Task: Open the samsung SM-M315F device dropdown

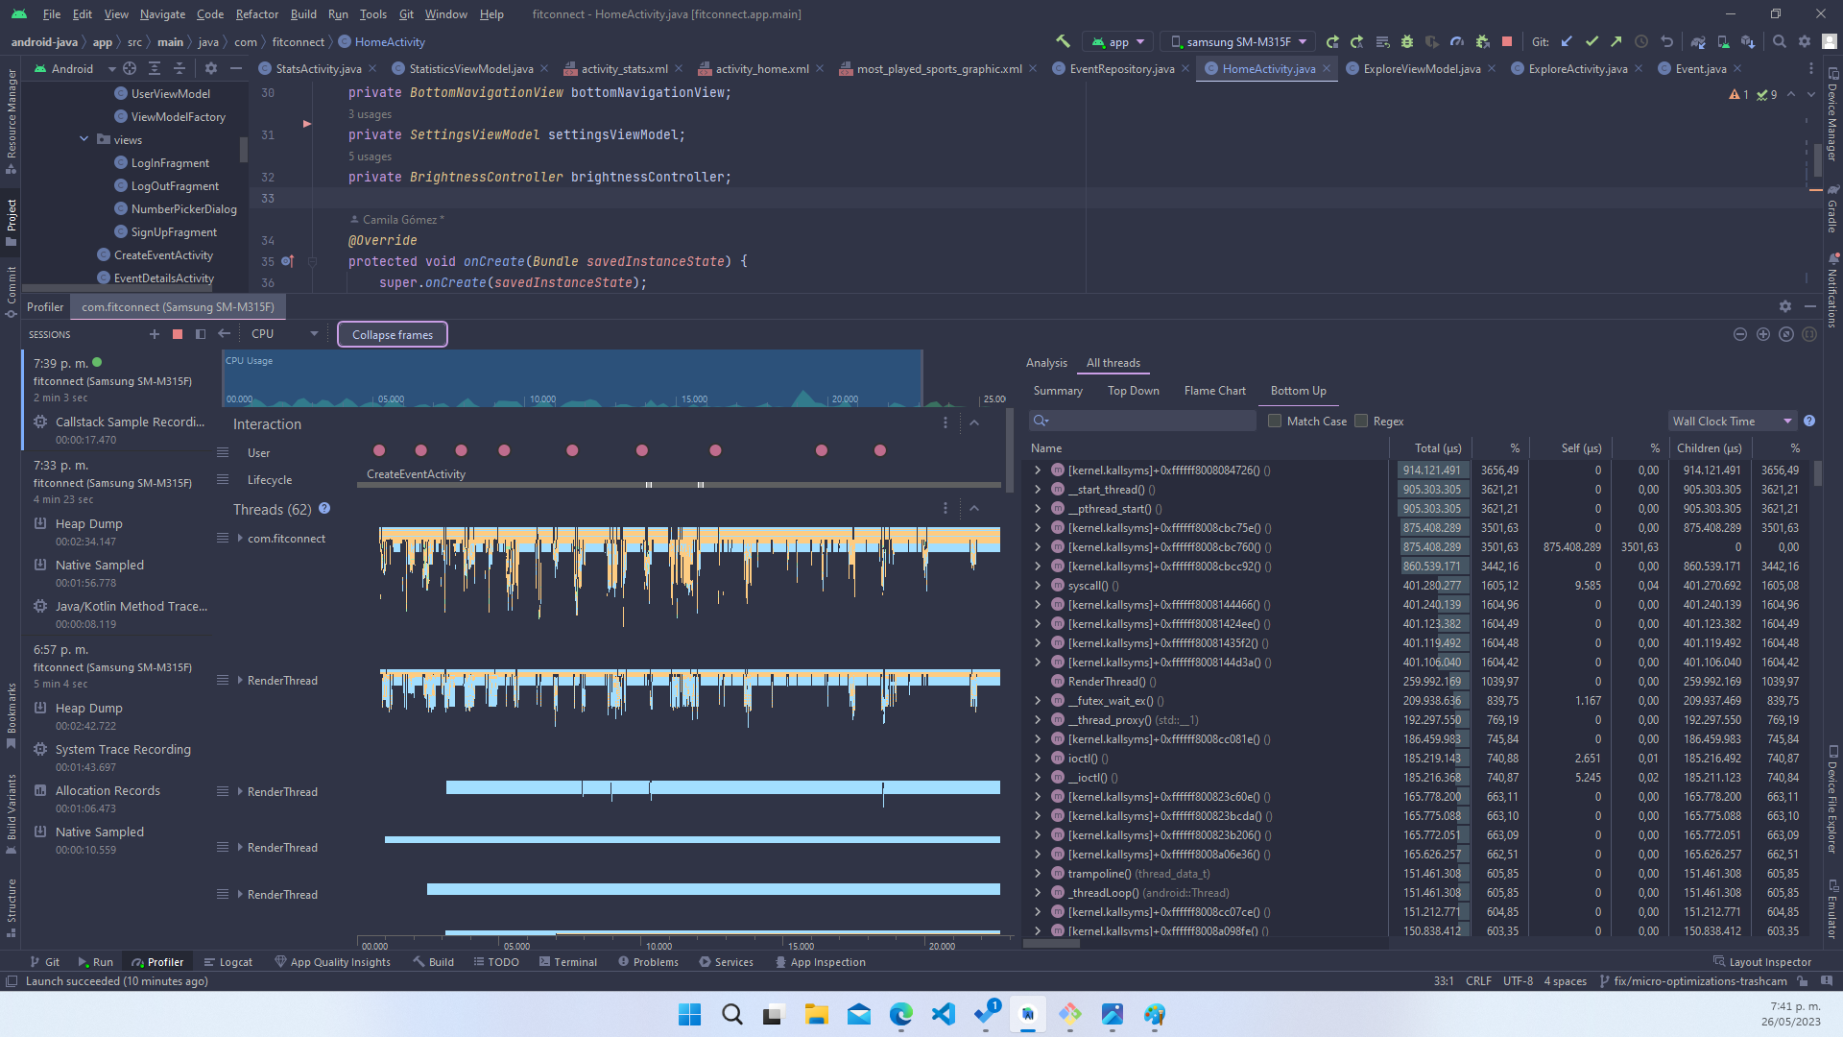Action: [x=1238, y=41]
